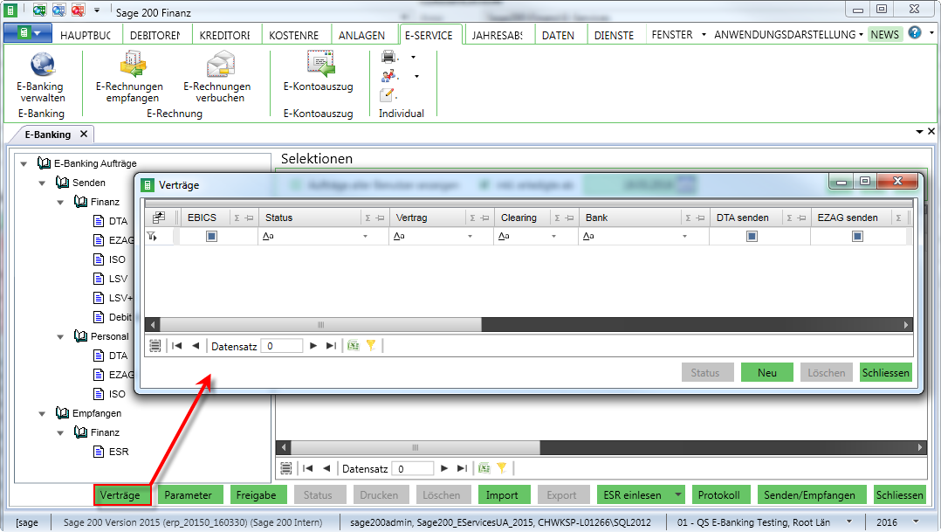Screen dimensions: 941x532
Task: Go to next record in Verträge dialog
Action: pos(313,346)
